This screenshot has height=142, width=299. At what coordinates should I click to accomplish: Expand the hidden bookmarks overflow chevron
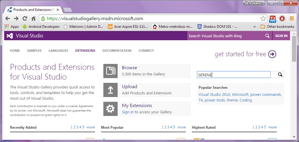click(254, 27)
